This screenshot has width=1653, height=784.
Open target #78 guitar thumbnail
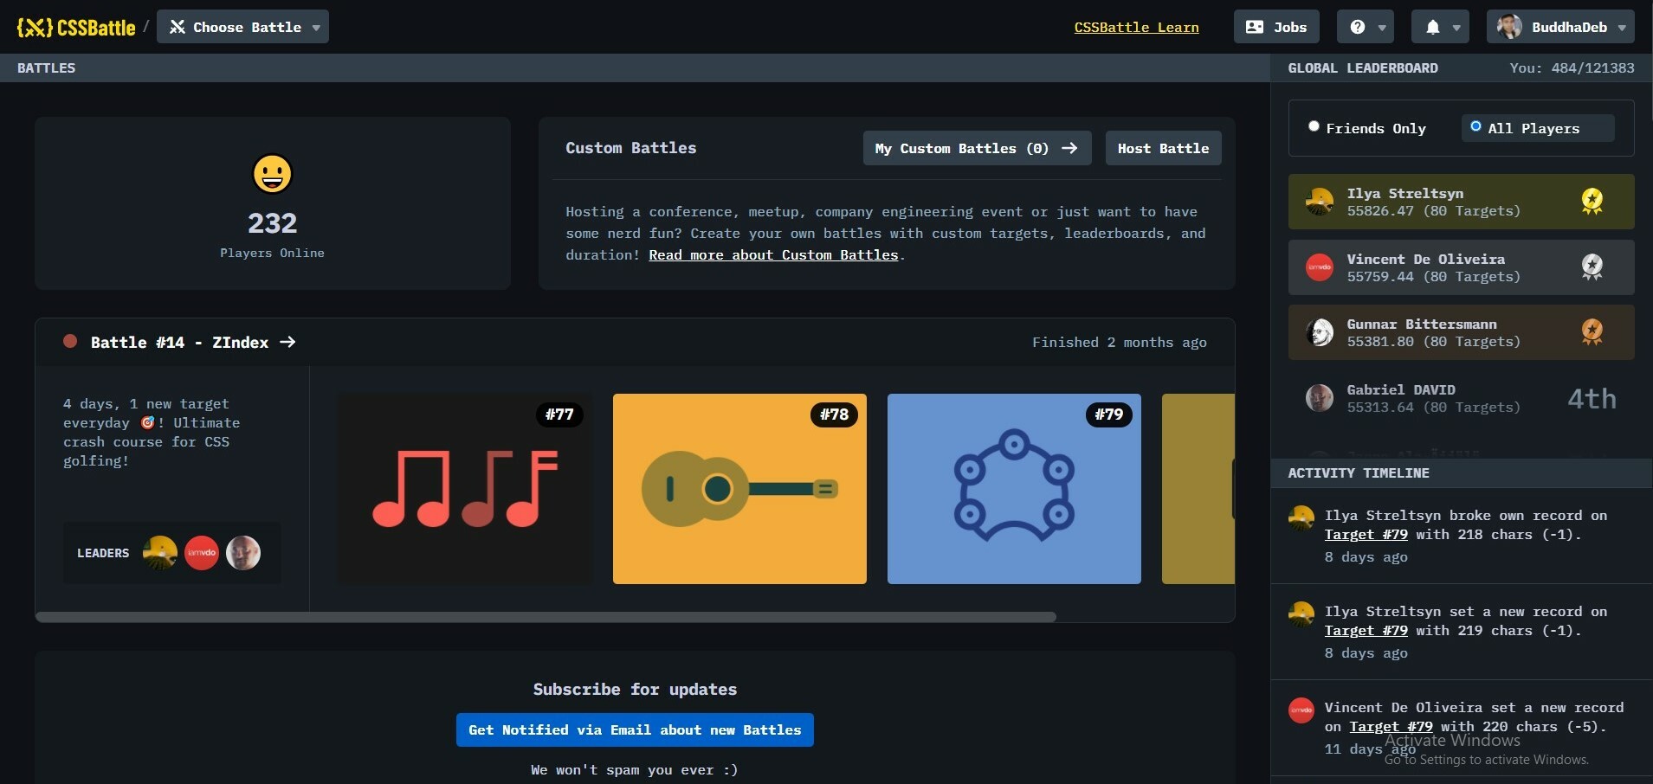[x=739, y=488]
